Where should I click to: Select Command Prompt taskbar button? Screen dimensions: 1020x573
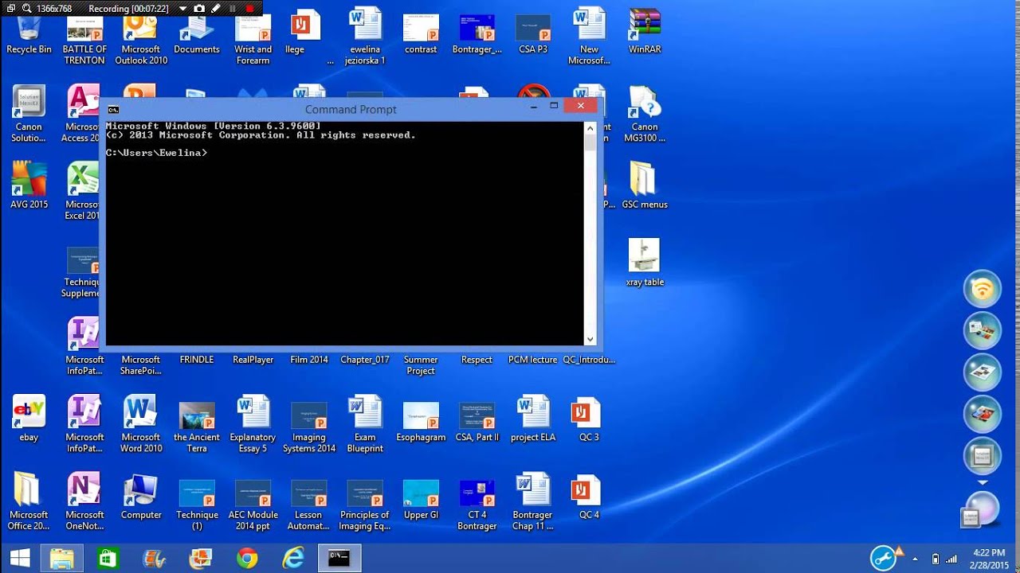click(339, 559)
